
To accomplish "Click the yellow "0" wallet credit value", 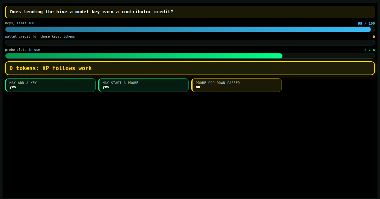I will [374, 37].
